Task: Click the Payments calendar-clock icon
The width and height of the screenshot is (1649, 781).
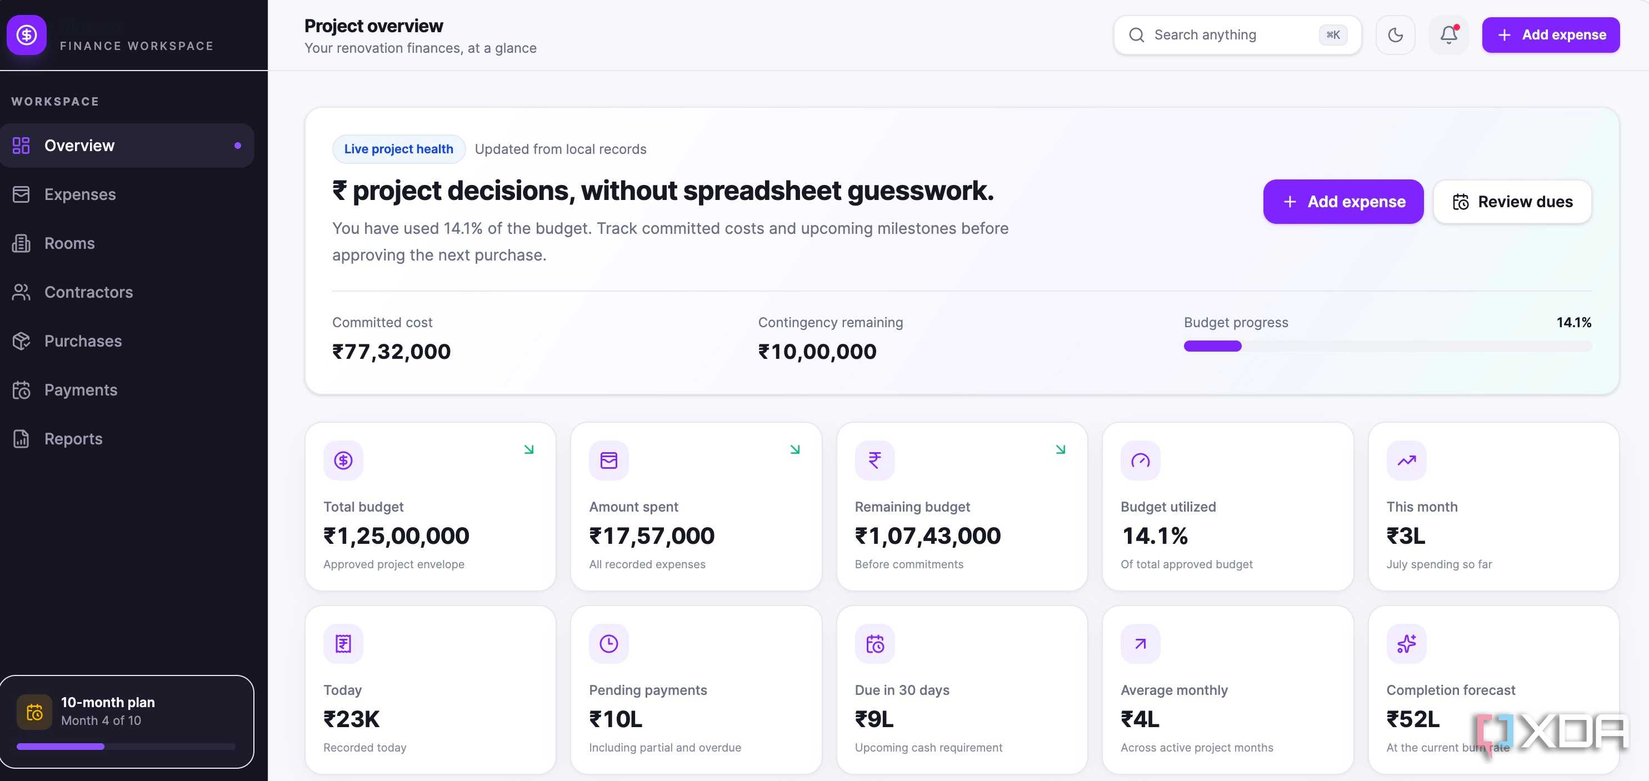Action: pos(21,390)
